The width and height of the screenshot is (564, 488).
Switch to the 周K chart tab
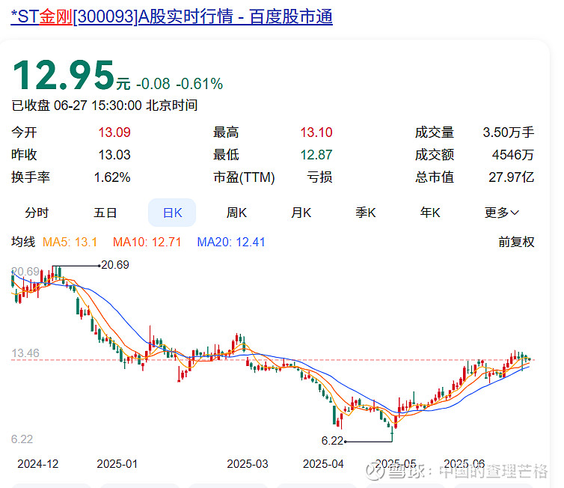point(236,213)
